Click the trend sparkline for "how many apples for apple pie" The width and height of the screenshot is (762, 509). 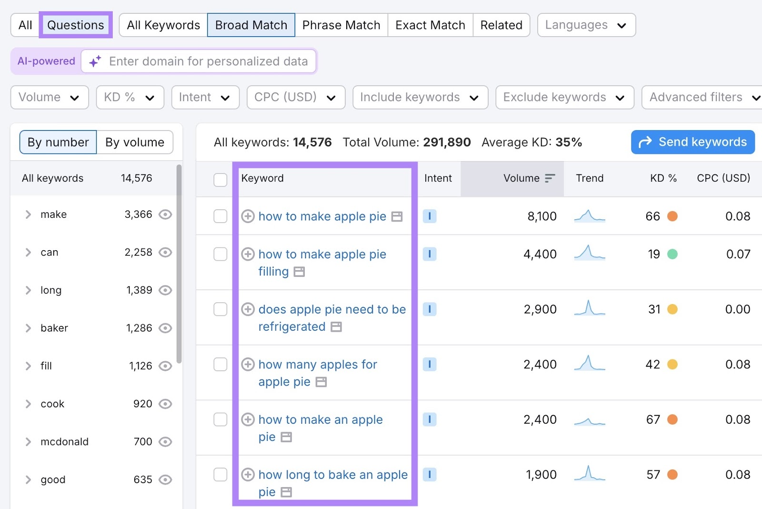590,365
